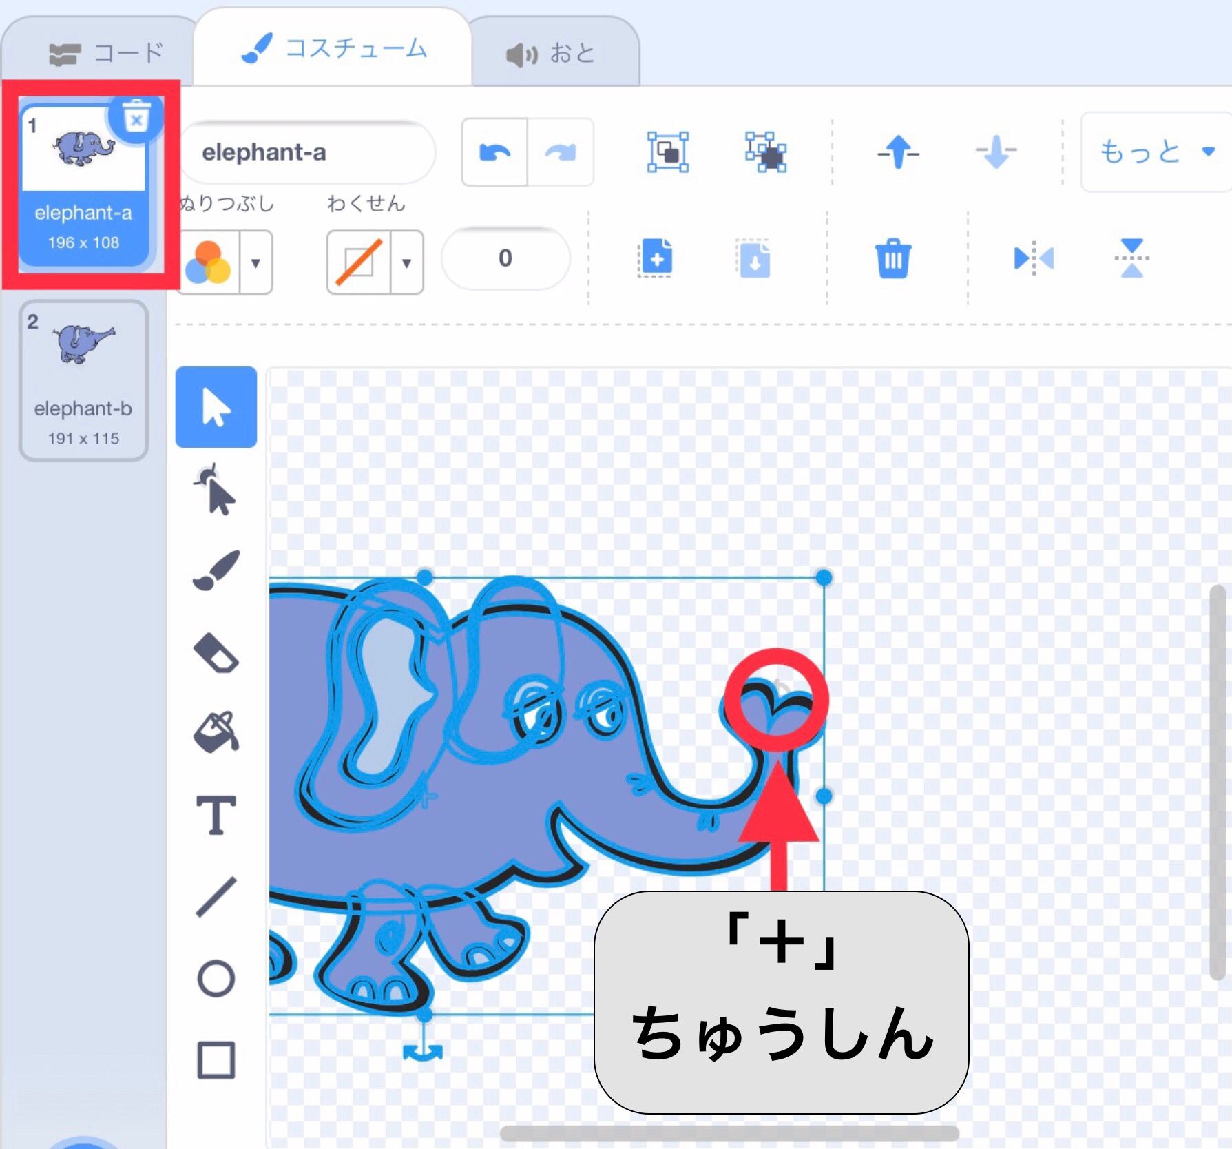Click the fill color swatch
Screen dimensions: 1232x1149
[x=209, y=262]
